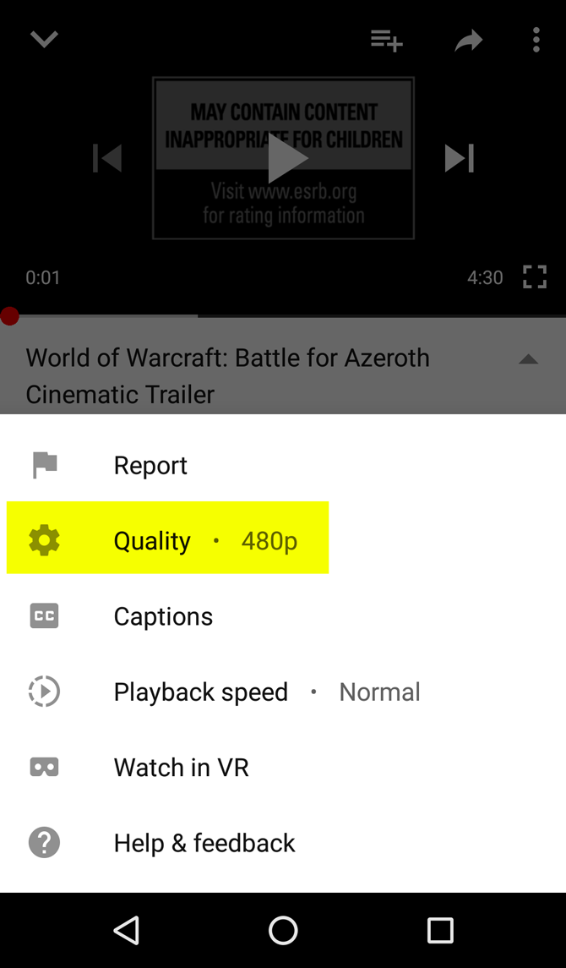
Task: Open the three-dot more options menu
Action: click(536, 40)
